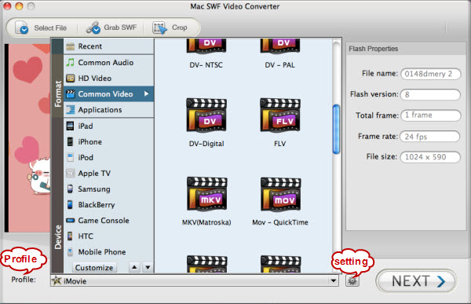Open the iPod device category
The width and height of the screenshot is (471, 304).
[x=109, y=157]
